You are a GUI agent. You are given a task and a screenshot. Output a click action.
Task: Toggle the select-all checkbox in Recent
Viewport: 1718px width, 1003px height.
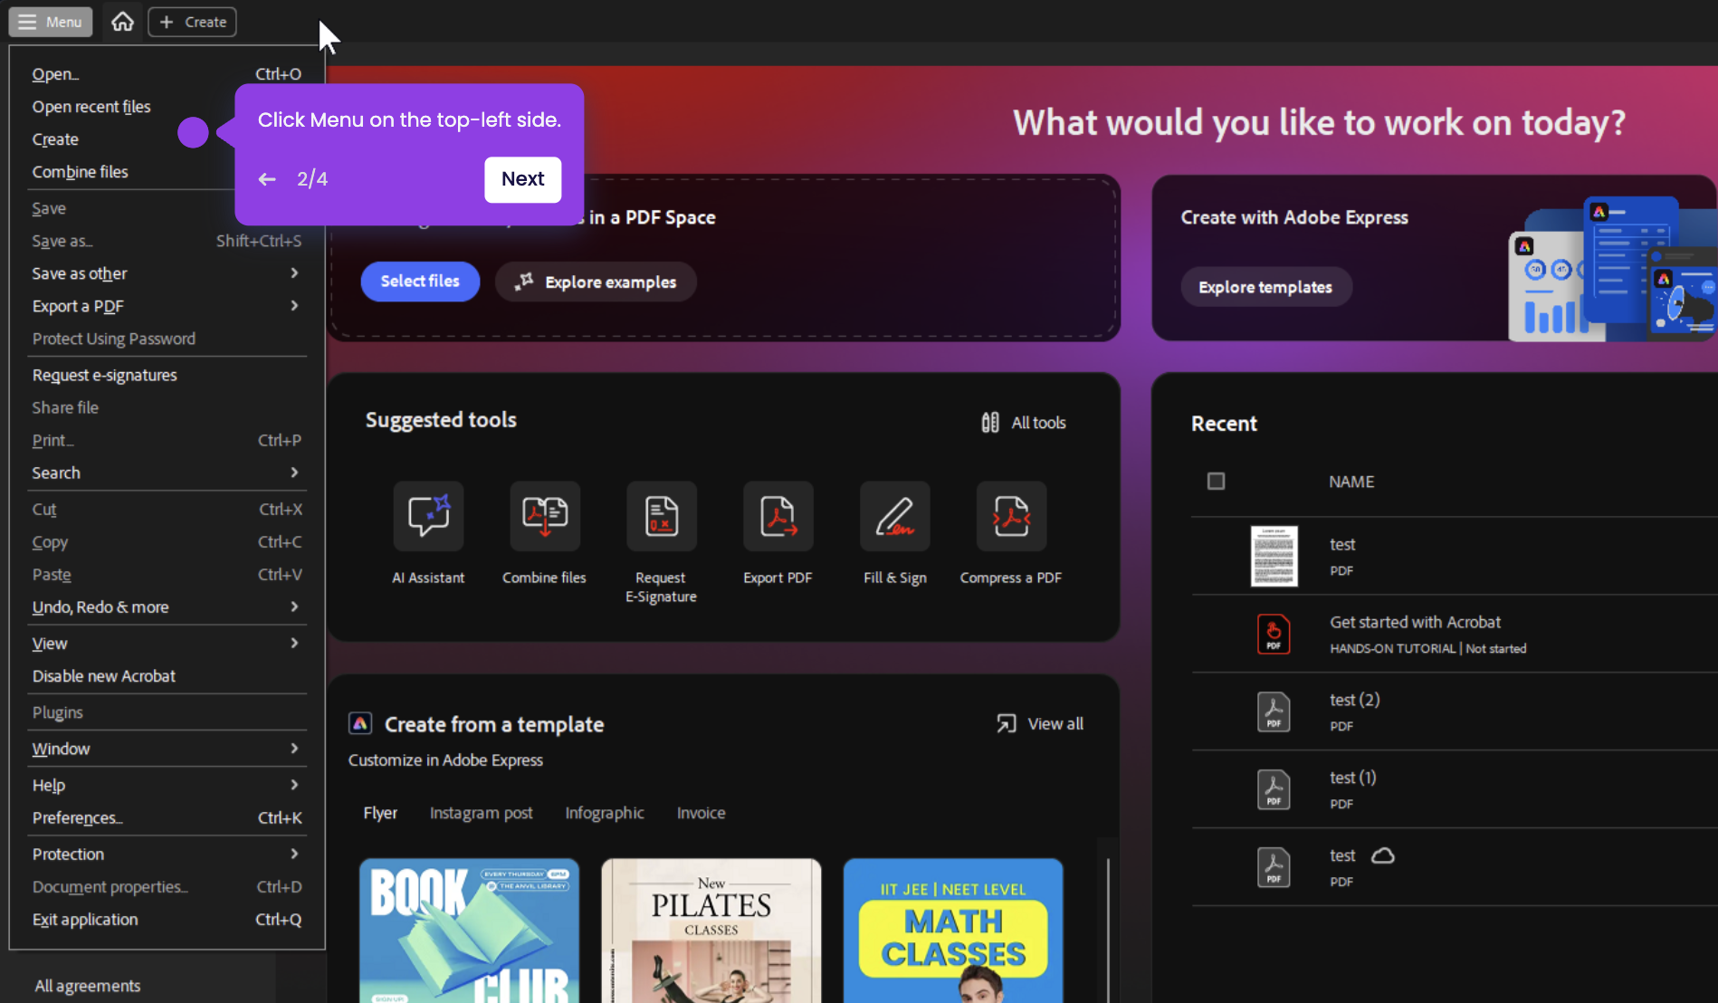click(x=1216, y=481)
